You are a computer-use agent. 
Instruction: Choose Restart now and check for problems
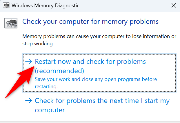90,62
